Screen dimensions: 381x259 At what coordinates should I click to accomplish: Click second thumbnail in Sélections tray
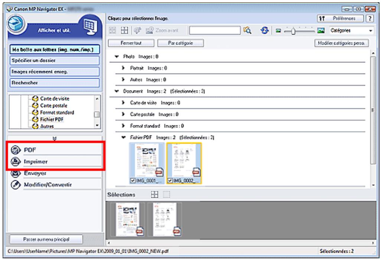pos(165,219)
